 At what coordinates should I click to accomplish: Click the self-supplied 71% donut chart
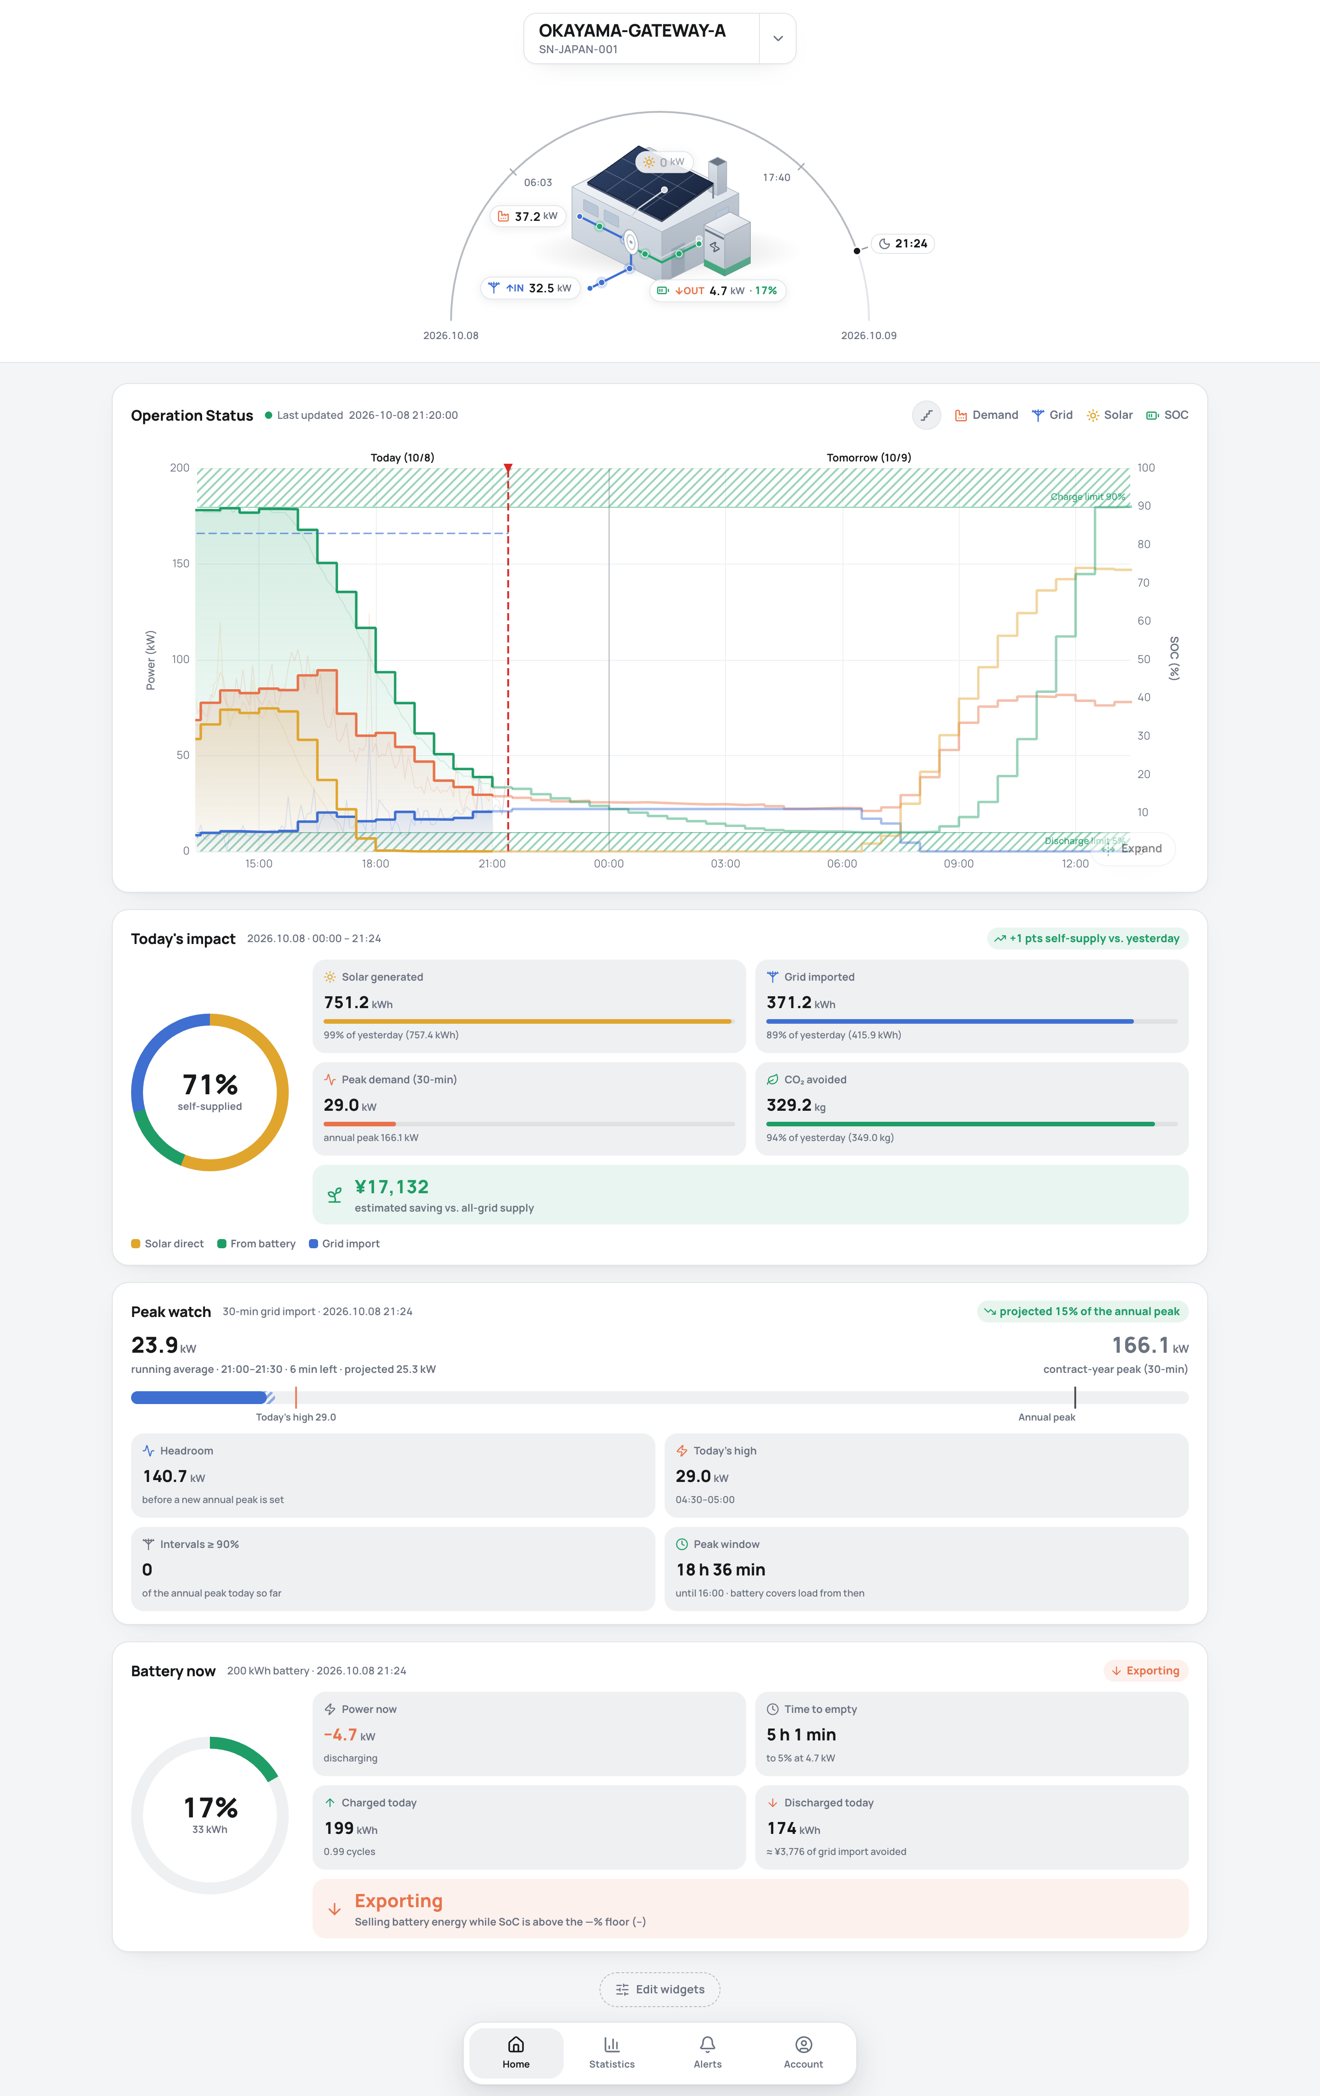(210, 1092)
